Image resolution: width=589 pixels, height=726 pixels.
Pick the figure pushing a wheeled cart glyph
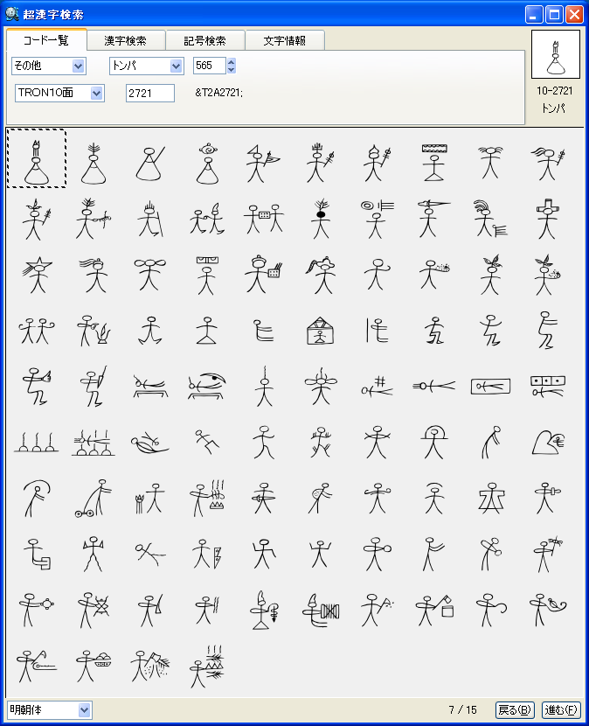(93, 498)
